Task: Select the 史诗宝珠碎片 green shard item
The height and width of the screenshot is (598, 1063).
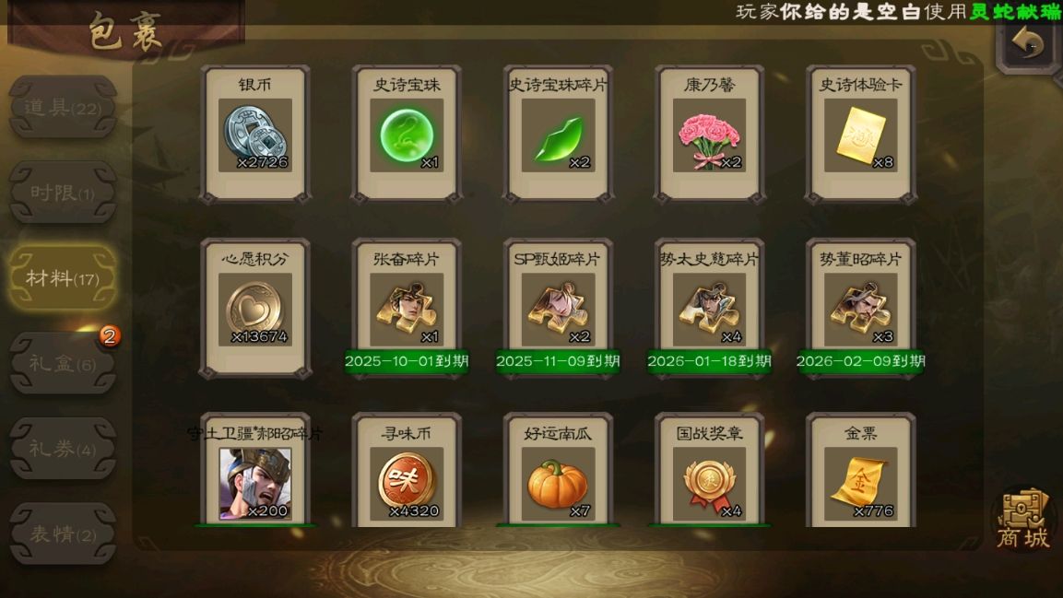Action: [557, 135]
